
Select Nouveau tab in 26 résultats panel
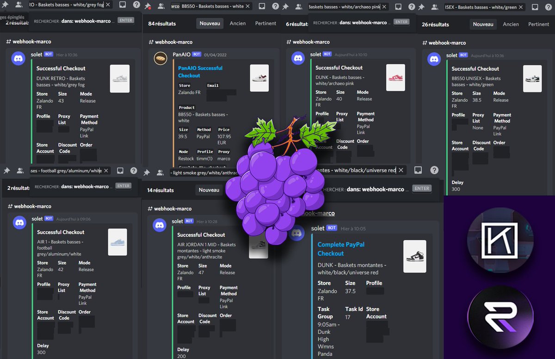(x=483, y=24)
